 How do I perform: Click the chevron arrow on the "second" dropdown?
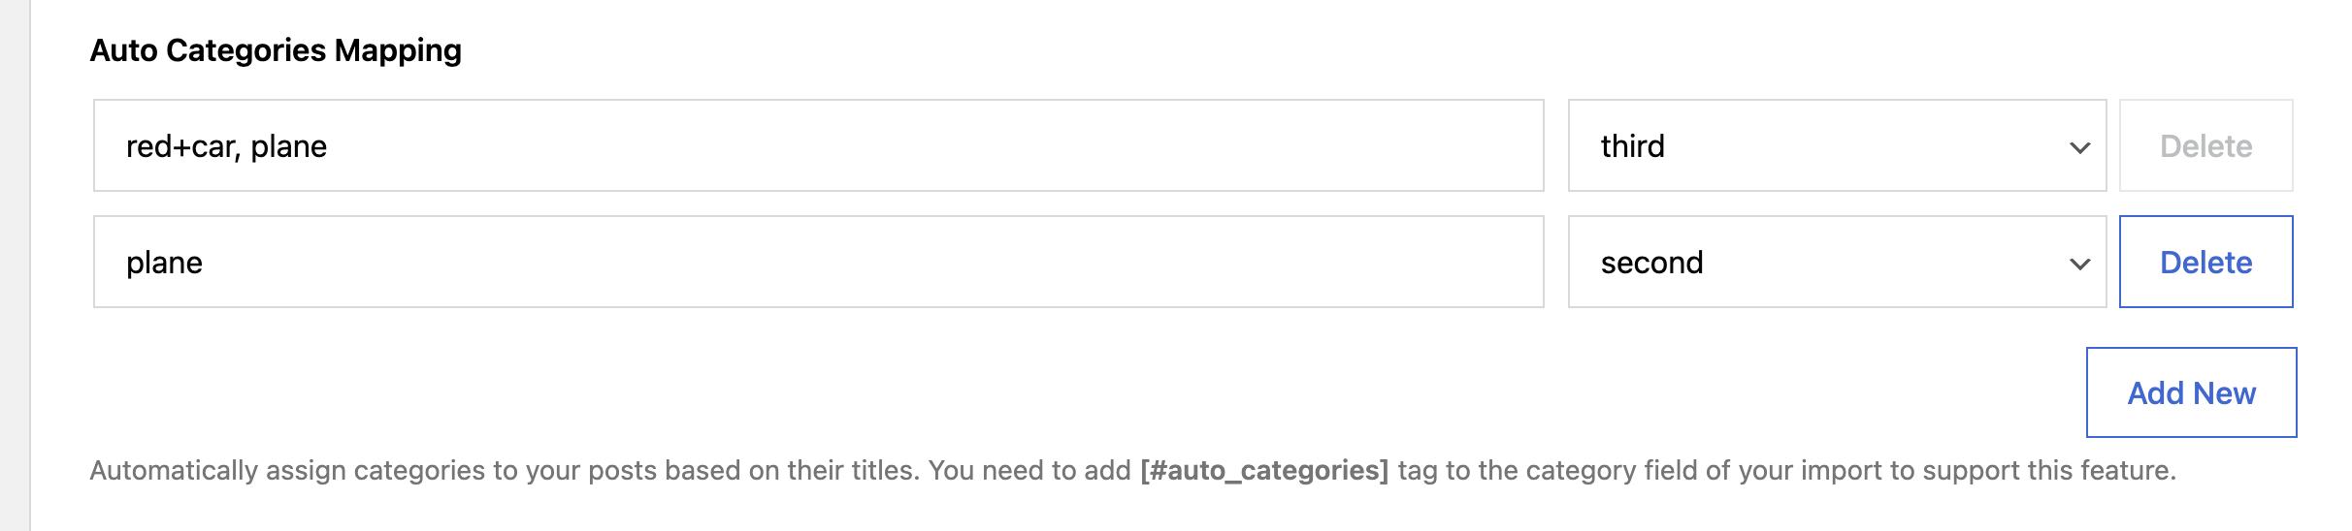(x=2079, y=264)
